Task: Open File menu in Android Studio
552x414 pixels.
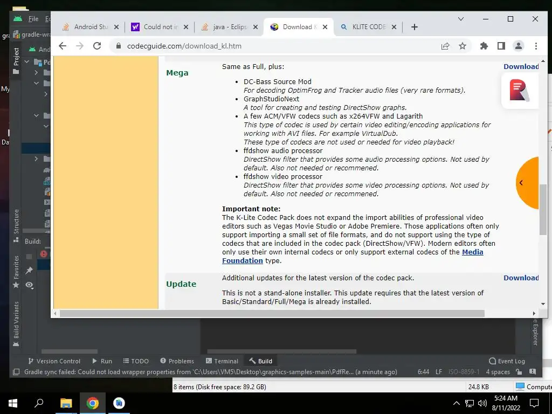Action: click(x=33, y=19)
